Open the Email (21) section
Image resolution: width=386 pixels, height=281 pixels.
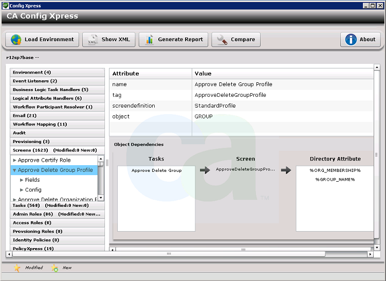point(25,116)
